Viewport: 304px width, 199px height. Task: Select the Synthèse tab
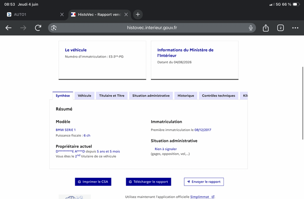click(63, 96)
